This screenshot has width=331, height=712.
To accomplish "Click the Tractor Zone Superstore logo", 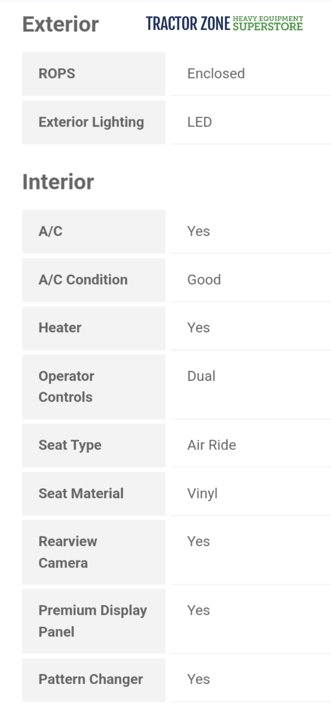I will (x=224, y=23).
